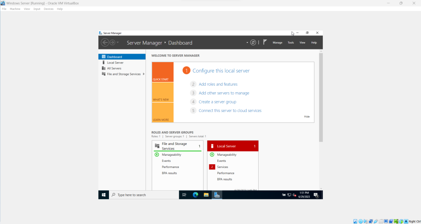The height and width of the screenshot is (224, 421).
Task: Click BPA results in File and Storage tile
Action: [169, 173]
